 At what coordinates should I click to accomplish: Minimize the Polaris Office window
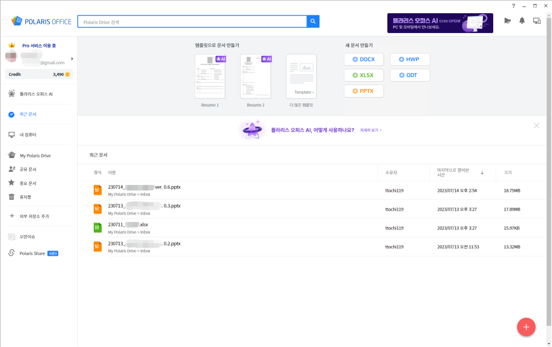pos(524,6)
